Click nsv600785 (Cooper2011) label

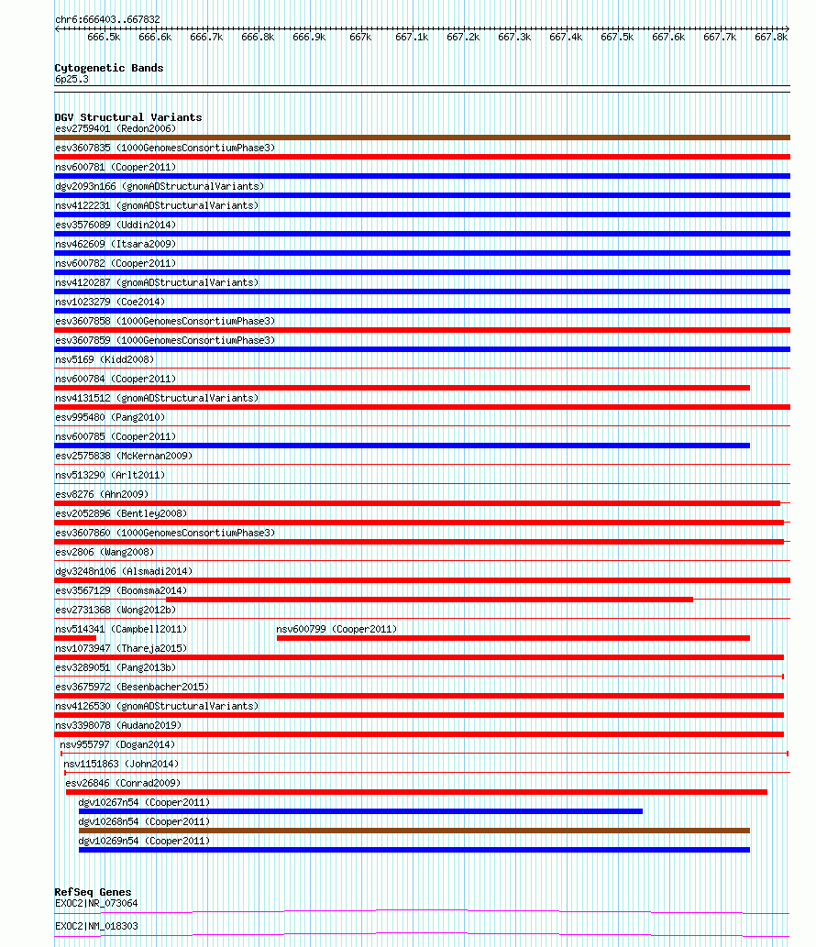(116, 436)
